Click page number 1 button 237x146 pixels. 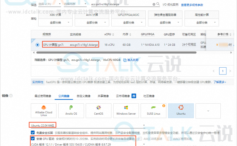tap(223, 71)
